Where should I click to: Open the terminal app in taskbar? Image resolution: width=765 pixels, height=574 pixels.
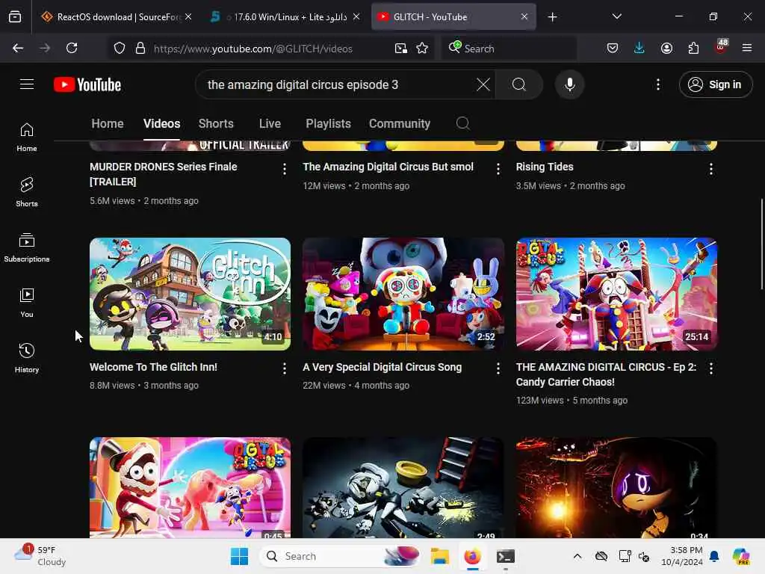tap(506, 556)
